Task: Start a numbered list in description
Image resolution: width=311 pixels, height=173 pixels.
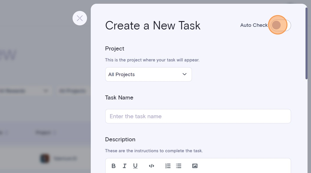Action: [168, 166]
